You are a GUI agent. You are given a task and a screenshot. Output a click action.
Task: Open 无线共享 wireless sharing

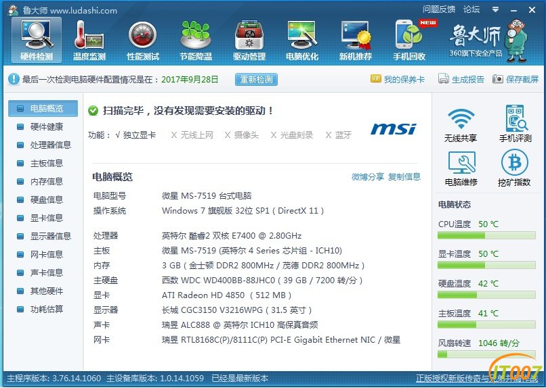(x=461, y=124)
